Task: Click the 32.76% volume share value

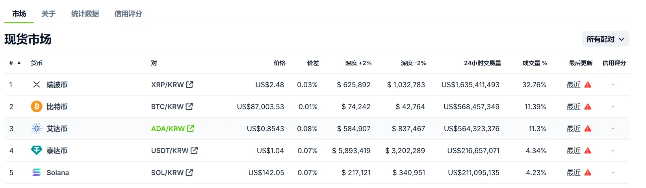Action: point(534,84)
